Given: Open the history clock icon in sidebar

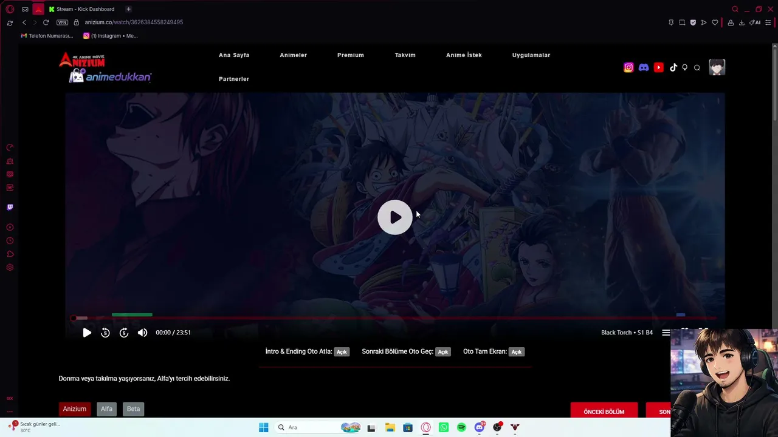Looking at the screenshot, I should 10,241.
